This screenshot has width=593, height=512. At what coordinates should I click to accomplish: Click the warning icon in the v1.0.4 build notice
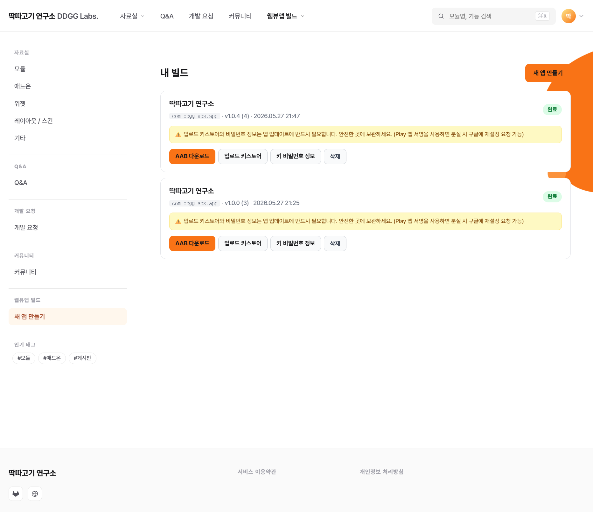(178, 135)
